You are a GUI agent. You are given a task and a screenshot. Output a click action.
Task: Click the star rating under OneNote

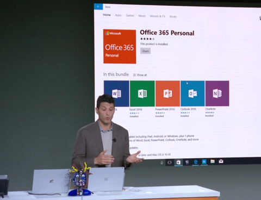210,112
